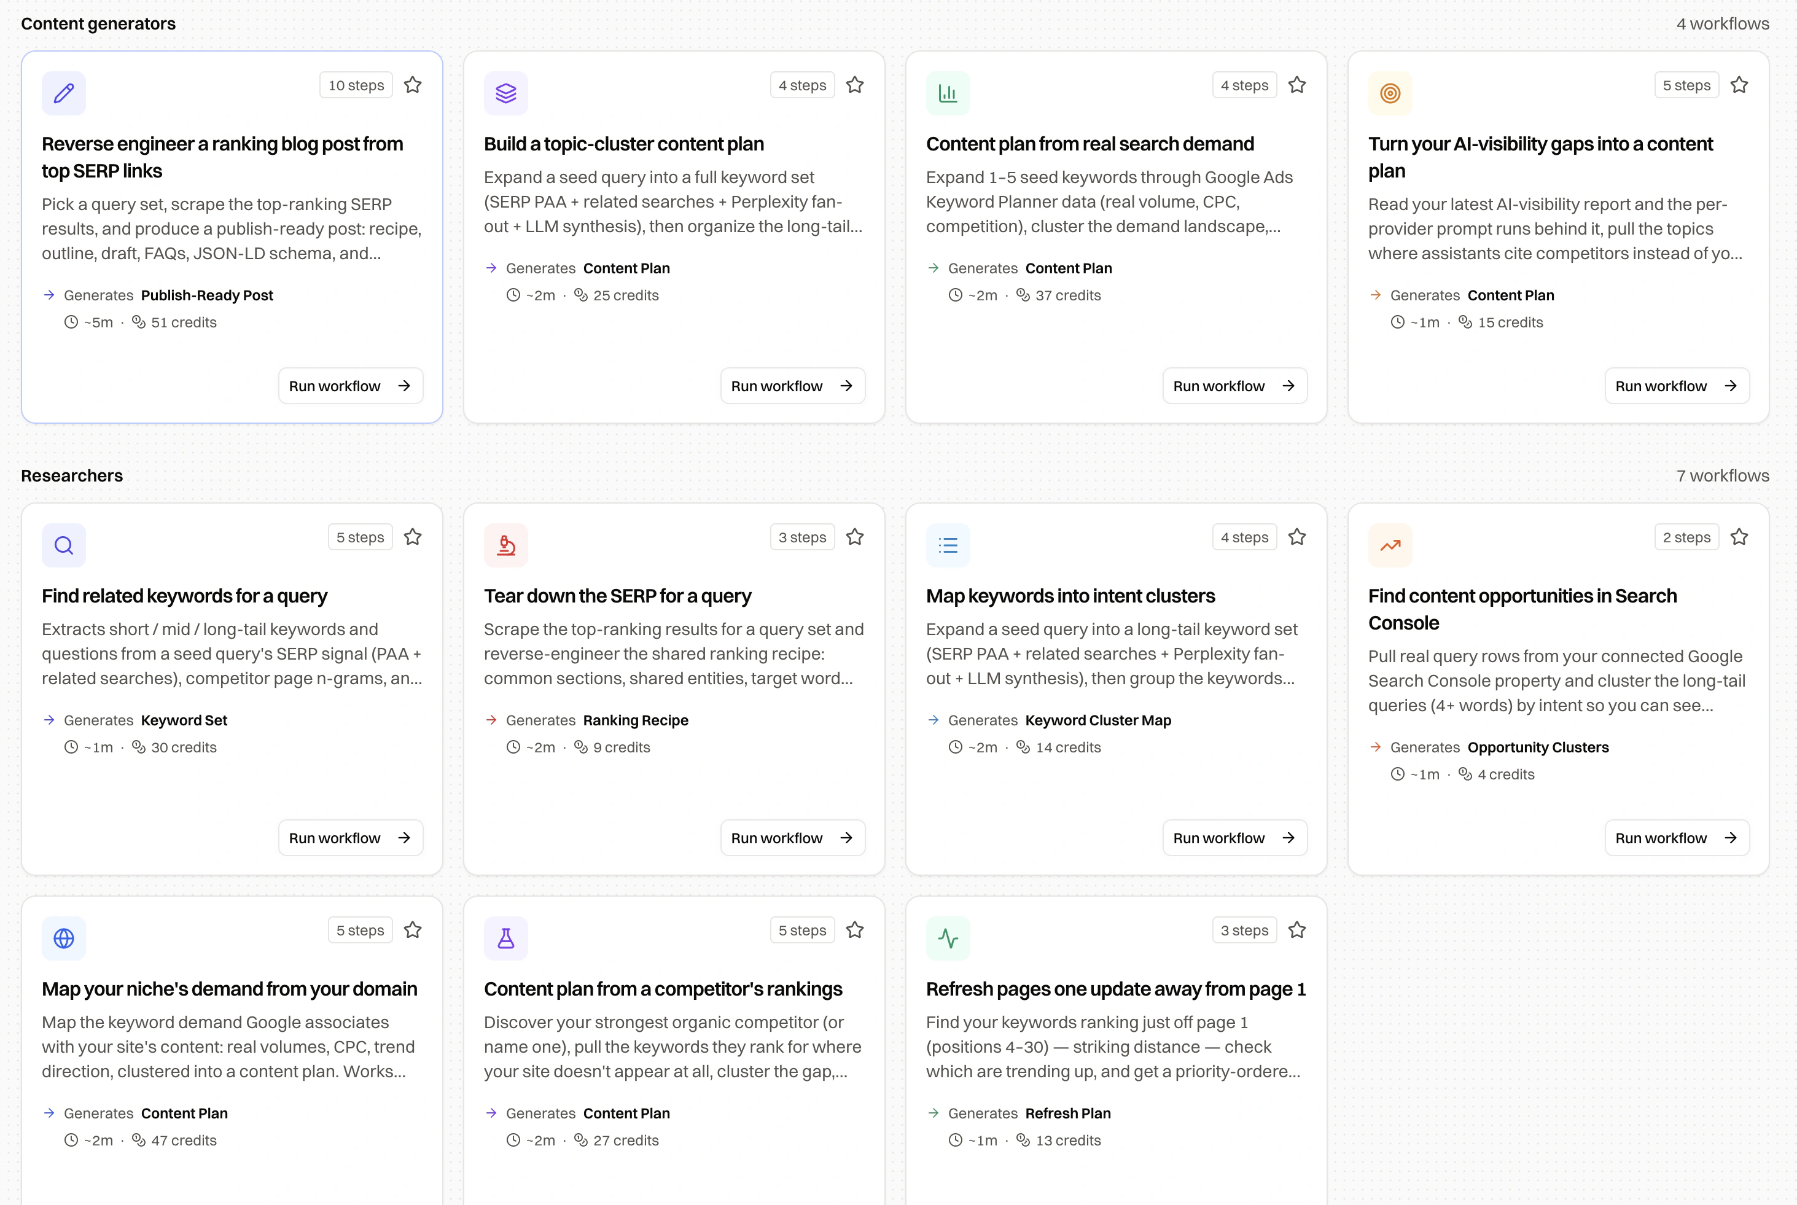The image size is (1797, 1205).
Task: Star the Map keywords into intent clusters workflow
Action: point(1297,536)
